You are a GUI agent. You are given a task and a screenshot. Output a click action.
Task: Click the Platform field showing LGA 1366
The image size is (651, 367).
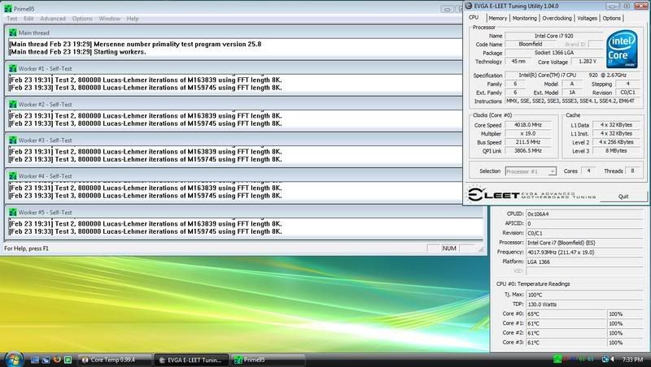(584, 261)
